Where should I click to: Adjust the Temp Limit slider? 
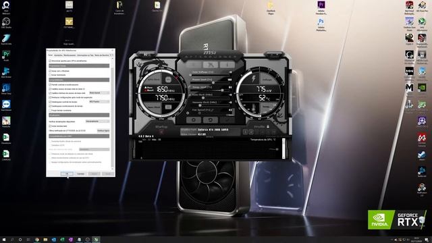pos(211,90)
